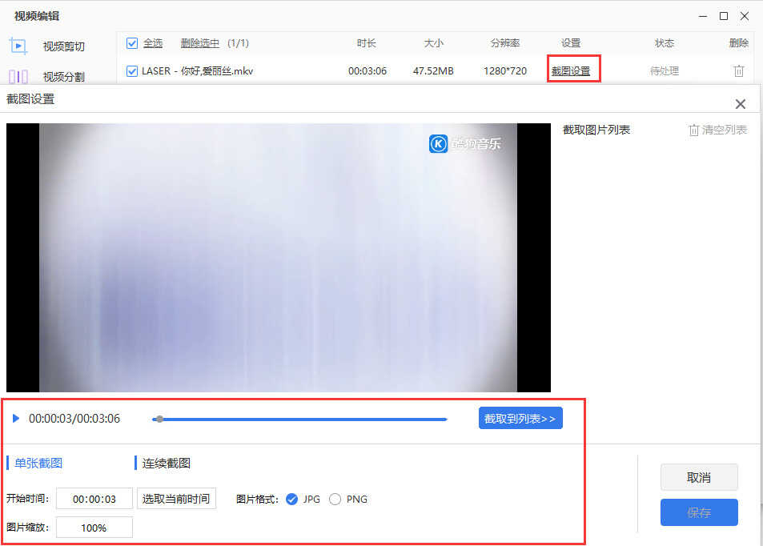Image resolution: width=763 pixels, height=546 pixels.
Task: Focus the 开始时间 input field
Action: pos(94,499)
